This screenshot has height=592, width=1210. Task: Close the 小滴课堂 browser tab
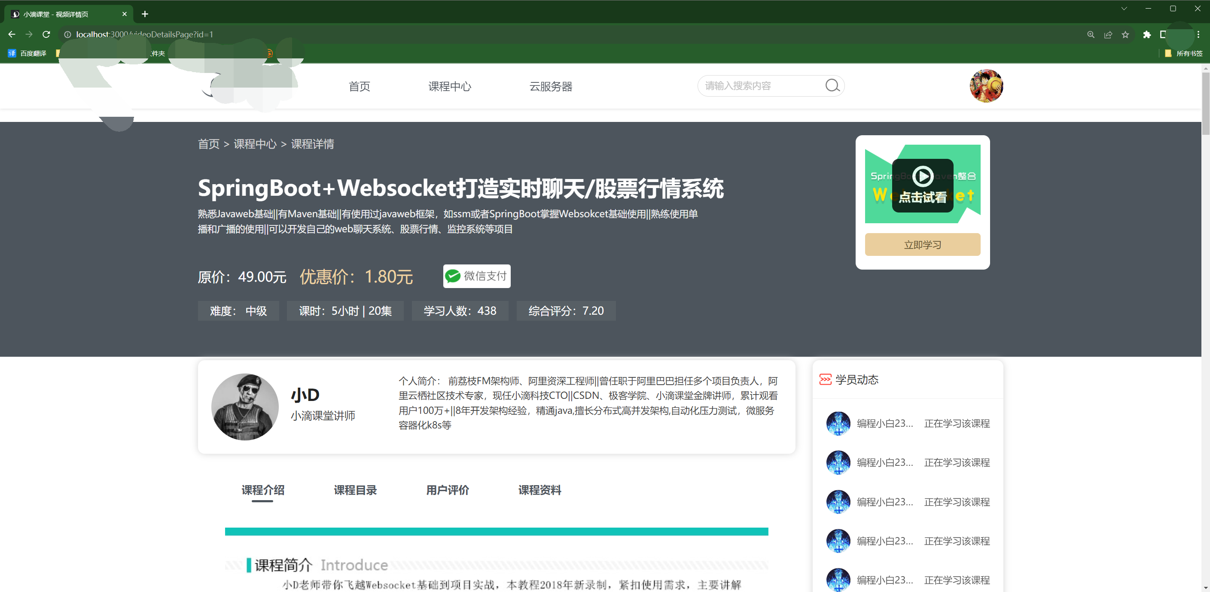125,14
